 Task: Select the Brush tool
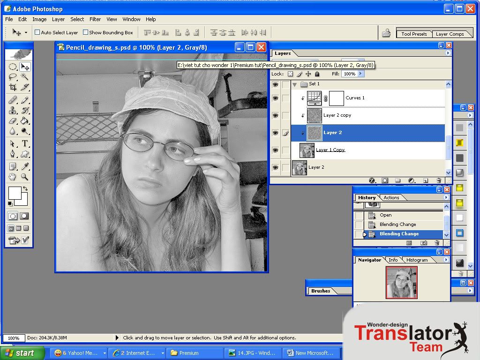[x=25, y=100]
